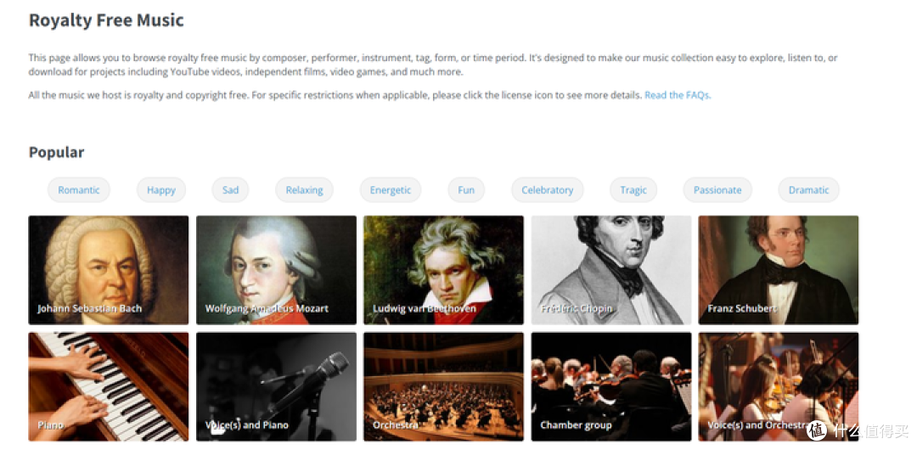
Task: Open the Chamber group tile
Action: click(611, 387)
